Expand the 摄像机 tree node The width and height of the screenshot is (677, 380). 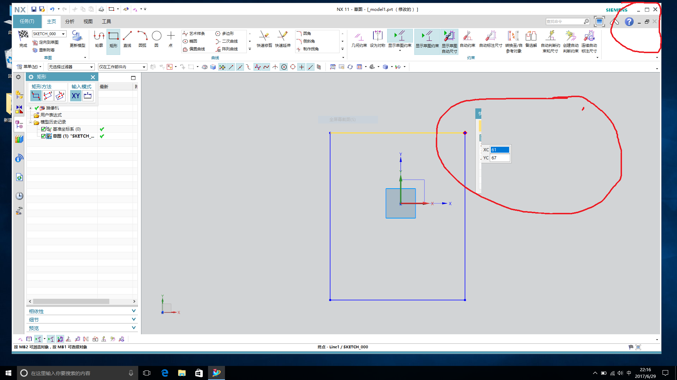pyautogui.click(x=31, y=108)
